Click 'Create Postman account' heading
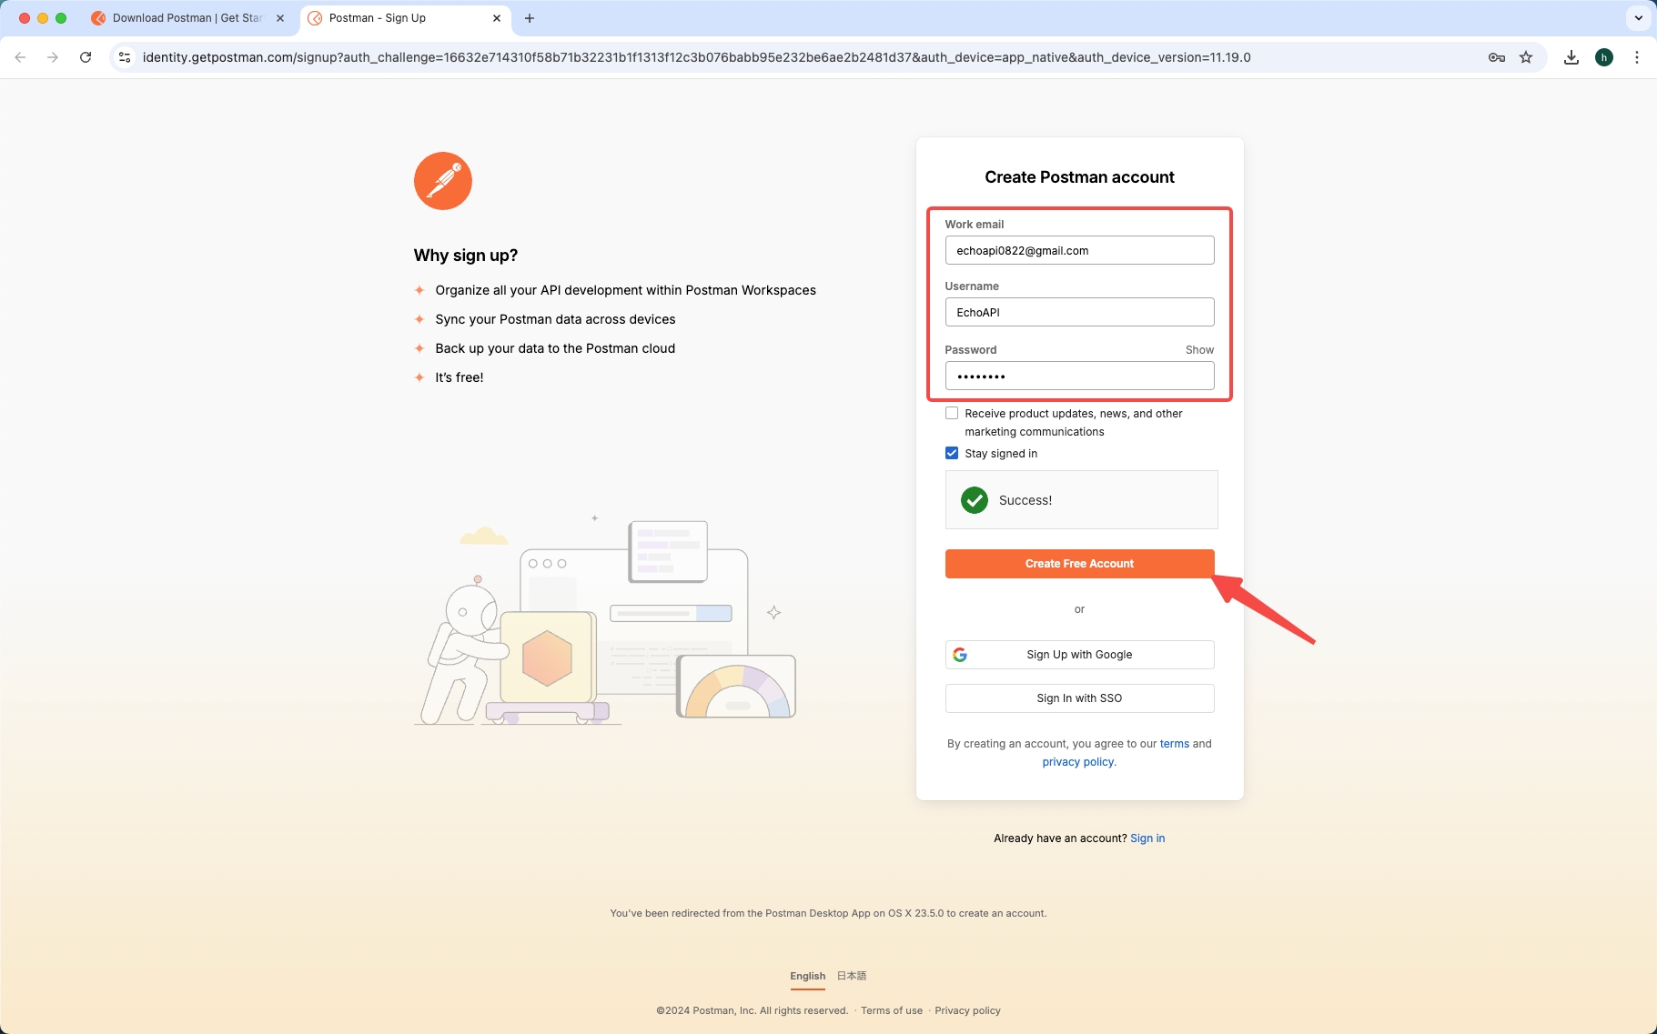The height and width of the screenshot is (1034, 1657). [x=1080, y=177]
